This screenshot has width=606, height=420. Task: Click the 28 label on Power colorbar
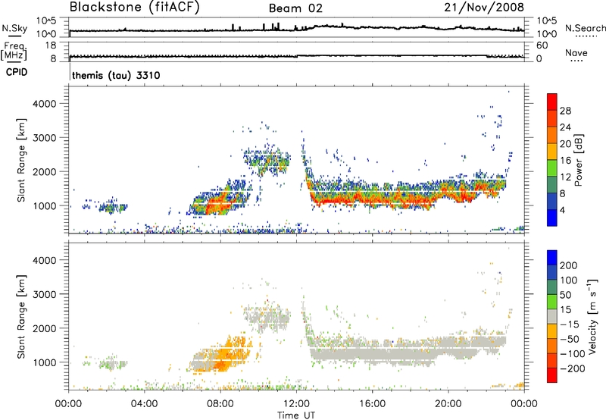(x=565, y=111)
